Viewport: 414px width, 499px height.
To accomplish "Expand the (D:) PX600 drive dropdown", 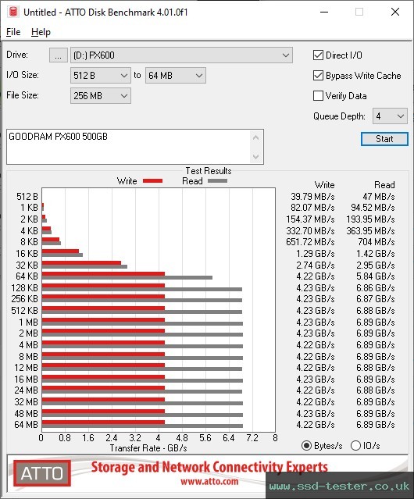I will [x=181, y=55].
